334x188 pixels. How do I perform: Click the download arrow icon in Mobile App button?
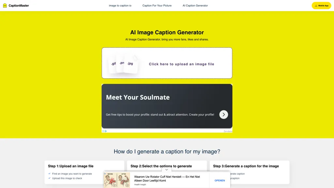coord(316,6)
